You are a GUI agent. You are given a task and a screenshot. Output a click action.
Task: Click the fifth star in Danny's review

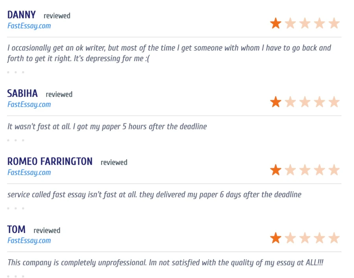[x=334, y=24]
